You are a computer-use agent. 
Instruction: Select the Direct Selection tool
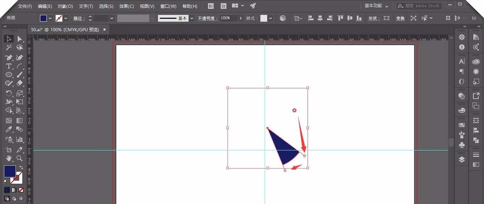(19, 39)
